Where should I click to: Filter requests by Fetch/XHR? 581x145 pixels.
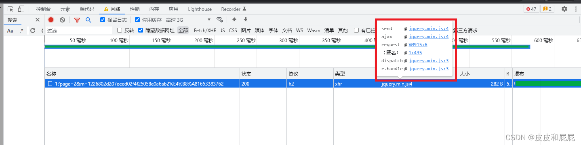(205, 30)
